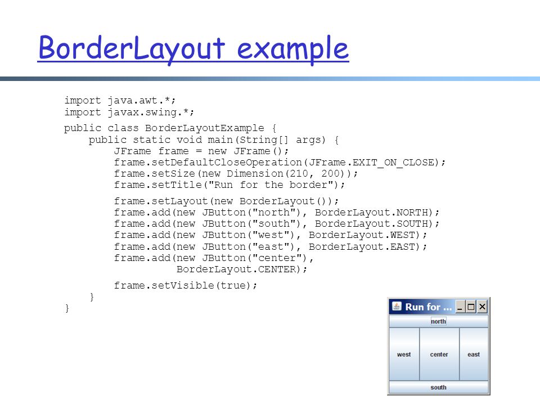The height and width of the screenshot is (405, 540).
Task: Click the frame.setTitle code line
Action: (229, 185)
